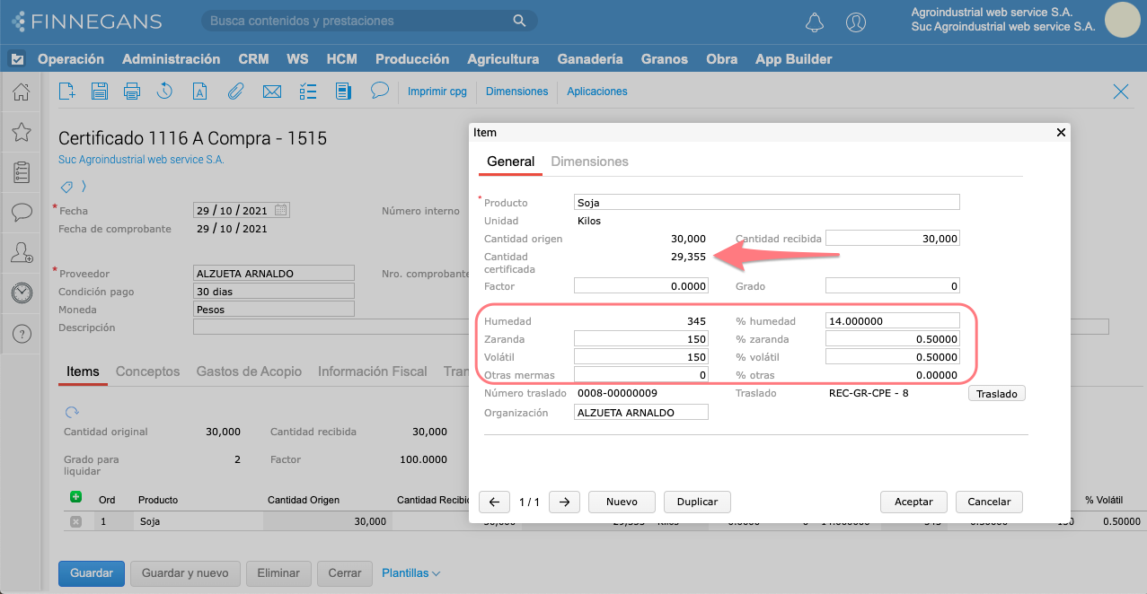Screen dimensions: 1147x594
Task: Click the save diskette icon in toolbar
Action: pyautogui.click(x=100, y=91)
